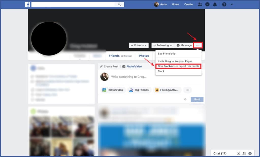The height and width of the screenshot is (157, 260).
Task: Click Write something to Greg field
Action: 129,77
